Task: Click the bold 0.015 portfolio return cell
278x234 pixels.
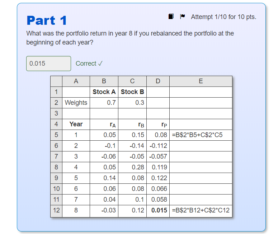Action: point(158,211)
